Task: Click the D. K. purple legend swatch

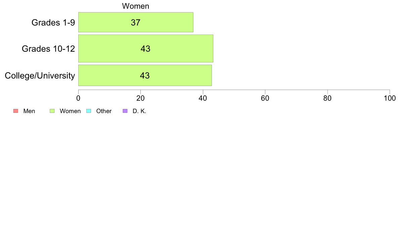Action: point(125,111)
